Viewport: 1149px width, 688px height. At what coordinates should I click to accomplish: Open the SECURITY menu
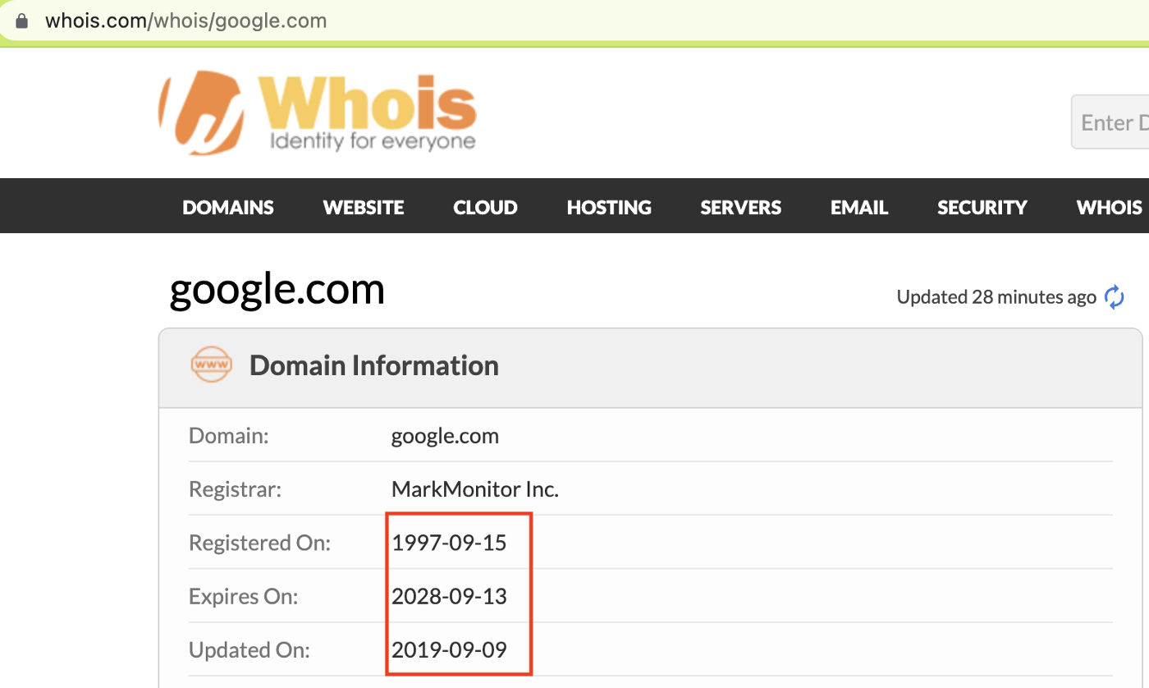982,207
